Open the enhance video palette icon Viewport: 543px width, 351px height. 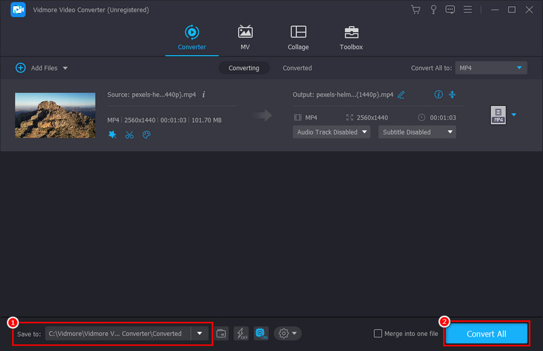147,134
